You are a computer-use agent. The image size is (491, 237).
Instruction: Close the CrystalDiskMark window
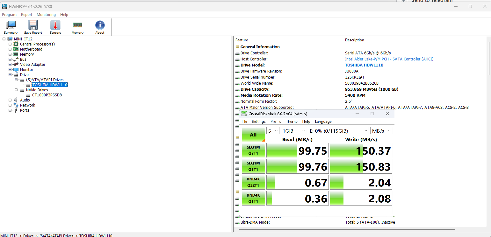pos(387,114)
